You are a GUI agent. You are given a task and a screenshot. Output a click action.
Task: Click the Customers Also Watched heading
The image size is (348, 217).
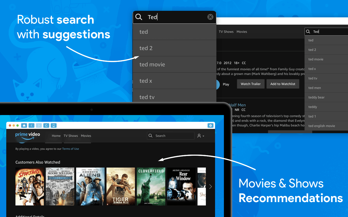[x=38, y=162]
